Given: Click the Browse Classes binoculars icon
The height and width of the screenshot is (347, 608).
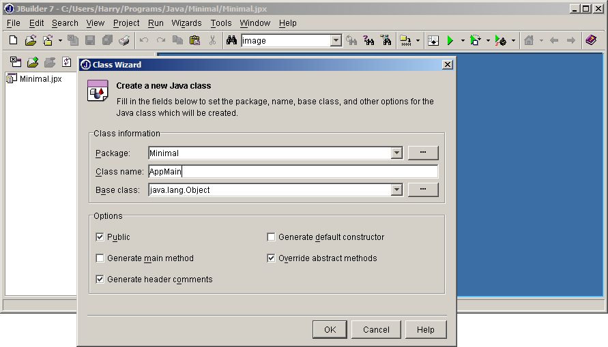Looking at the screenshot, I should click(x=386, y=40).
